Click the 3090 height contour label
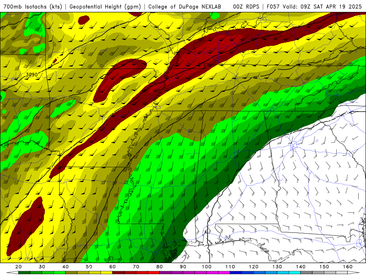Image resolution: width=366 pixels, height=275 pixels. [32, 75]
